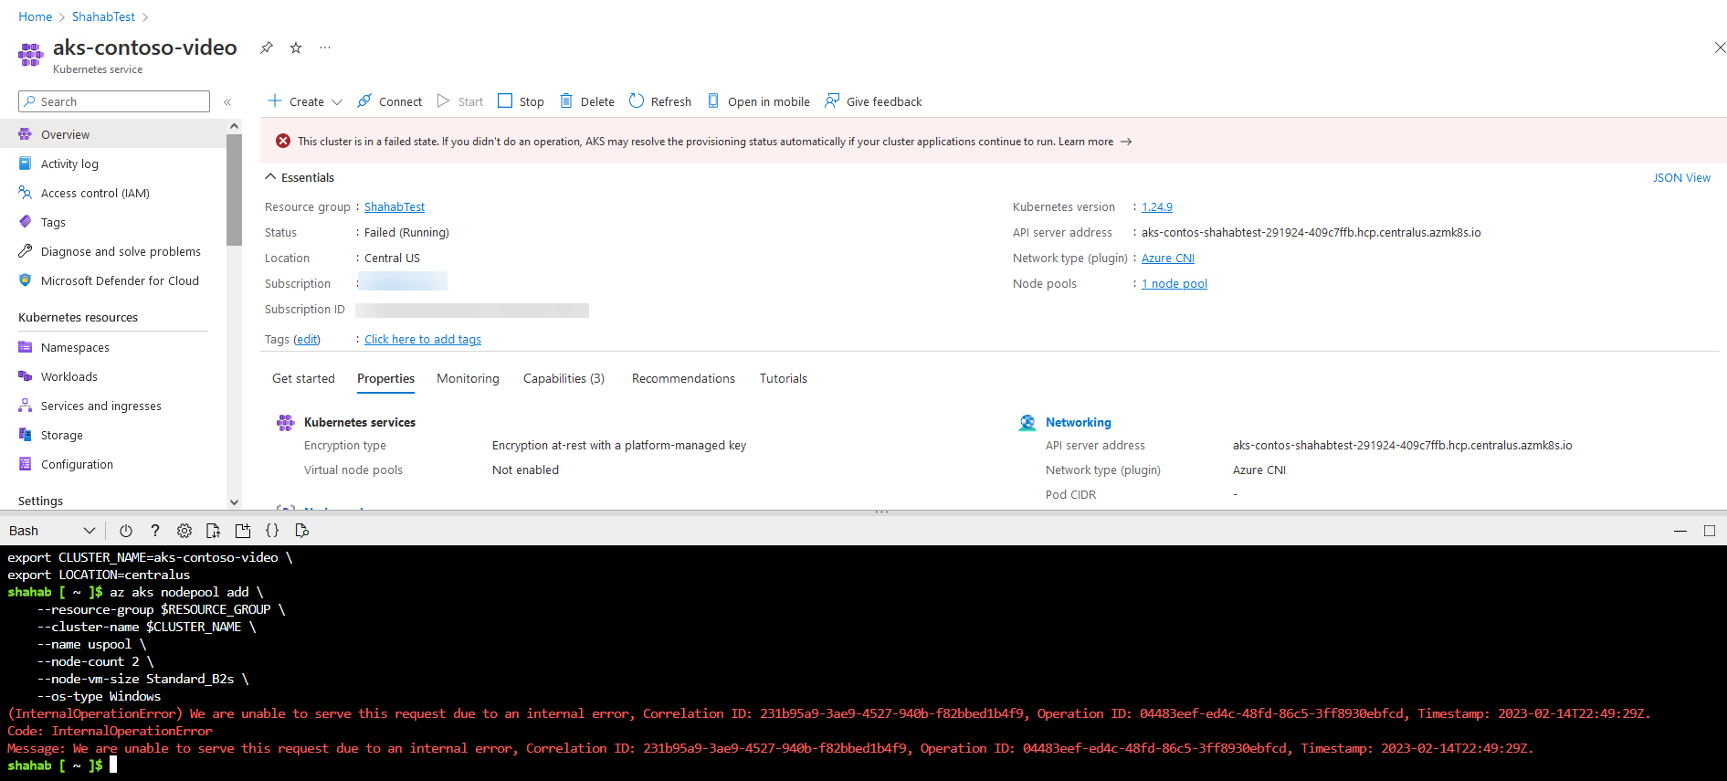Open Kubernetes version 1.24.9 link
The width and height of the screenshot is (1727, 781).
pyautogui.click(x=1157, y=207)
